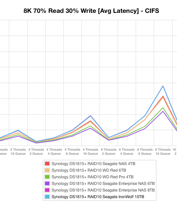The image size is (177, 211).
Task: Click the blue Seagate IronWolf 10TB swatch
Action: [x=47, y=197]
